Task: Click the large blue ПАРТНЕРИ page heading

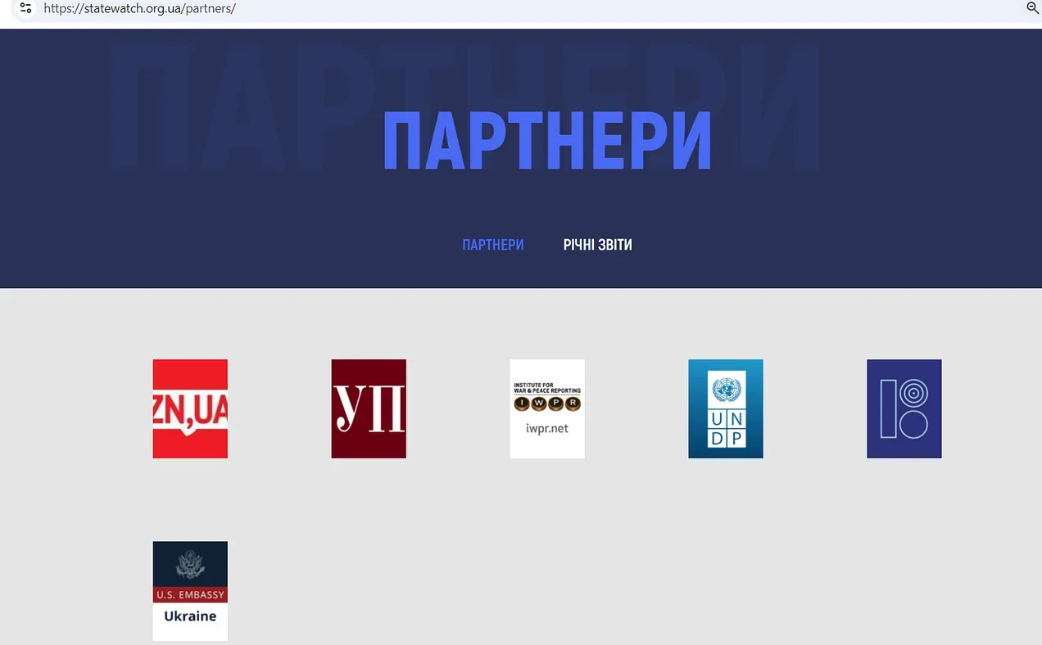Action: 547,140
